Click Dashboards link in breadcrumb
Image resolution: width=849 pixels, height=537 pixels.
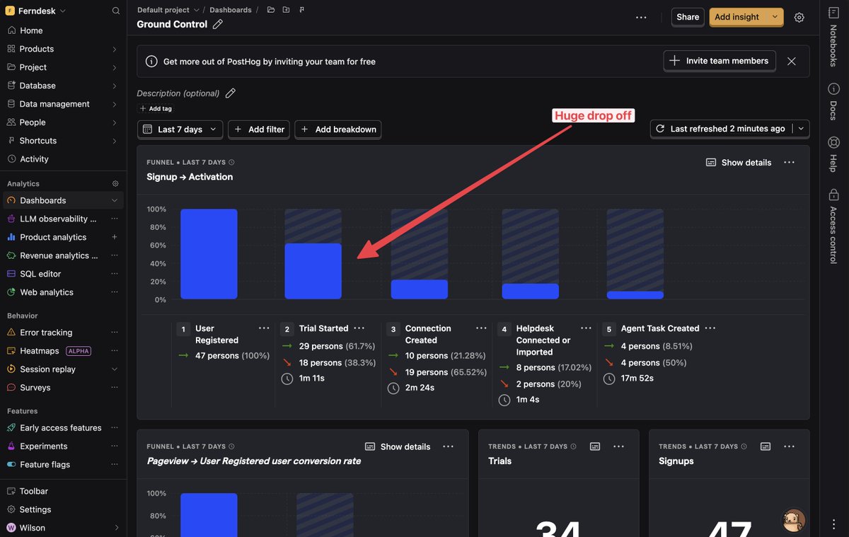(x=231, y=10)
